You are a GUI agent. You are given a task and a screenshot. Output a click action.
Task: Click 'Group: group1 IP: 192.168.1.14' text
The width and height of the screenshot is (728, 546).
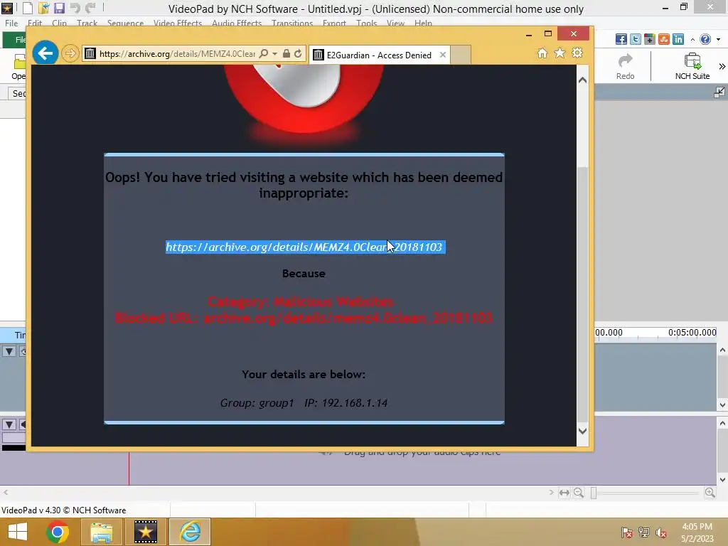click(304, 403)
